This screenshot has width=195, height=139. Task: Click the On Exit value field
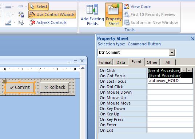click(x=170, y=130)
